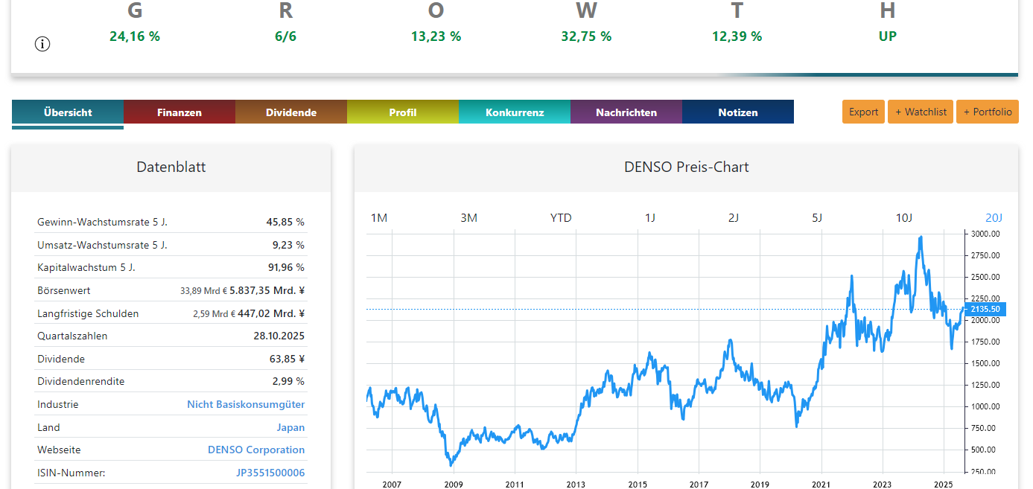Click Quartalszahlen date 28.10.2025

[x=279, y=336]
